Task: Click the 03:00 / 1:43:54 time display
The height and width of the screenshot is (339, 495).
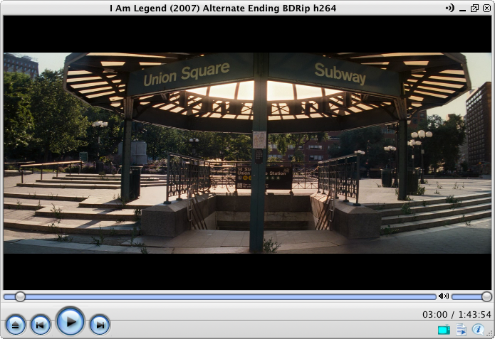Action: pyautogui.click(x=457, y=314)
